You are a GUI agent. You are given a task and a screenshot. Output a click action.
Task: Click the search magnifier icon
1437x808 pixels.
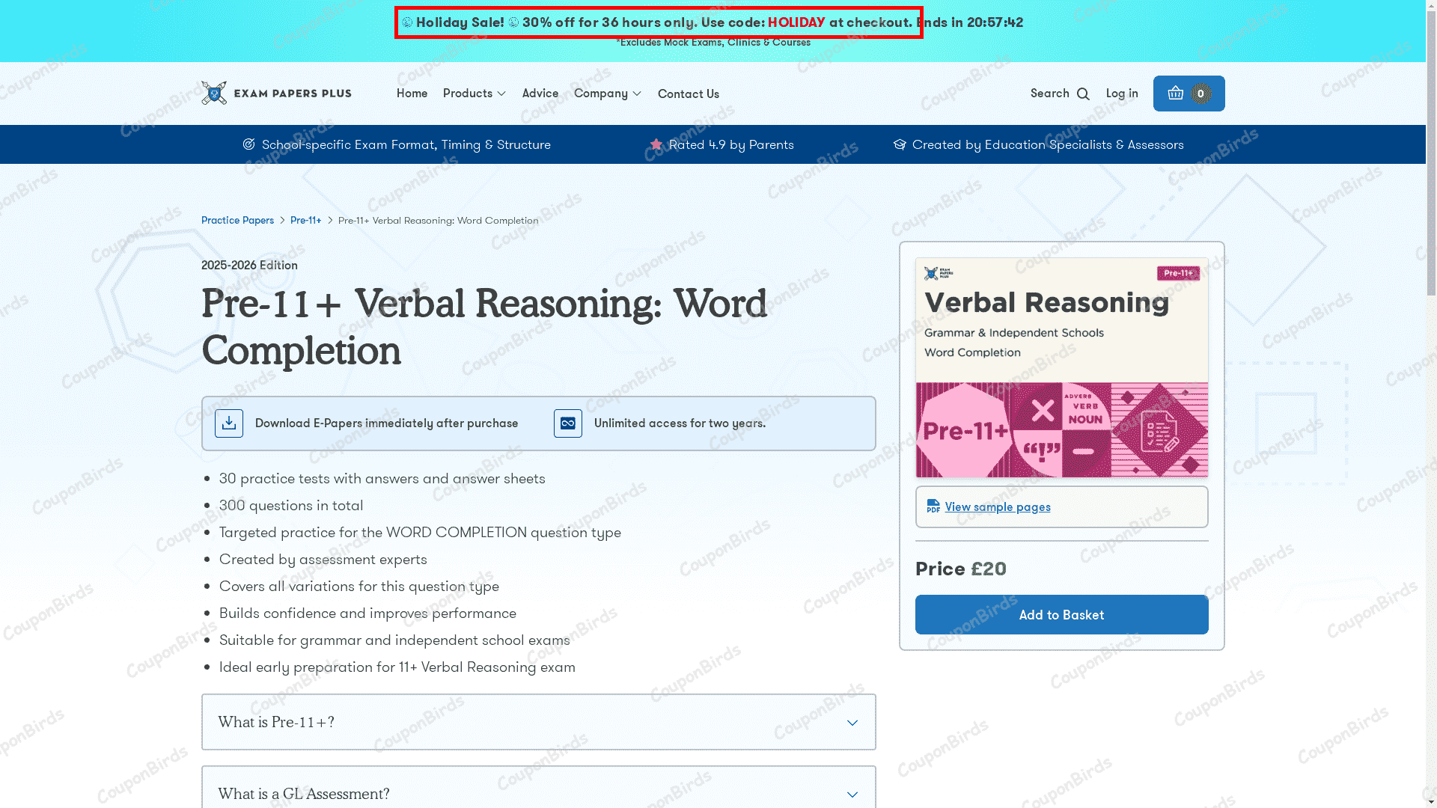tap(1083, 94)
